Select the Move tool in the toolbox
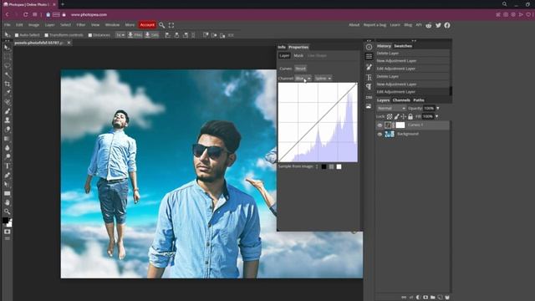Image resolution: width=535 pixels, height=301 pixels. coord(8,48)
